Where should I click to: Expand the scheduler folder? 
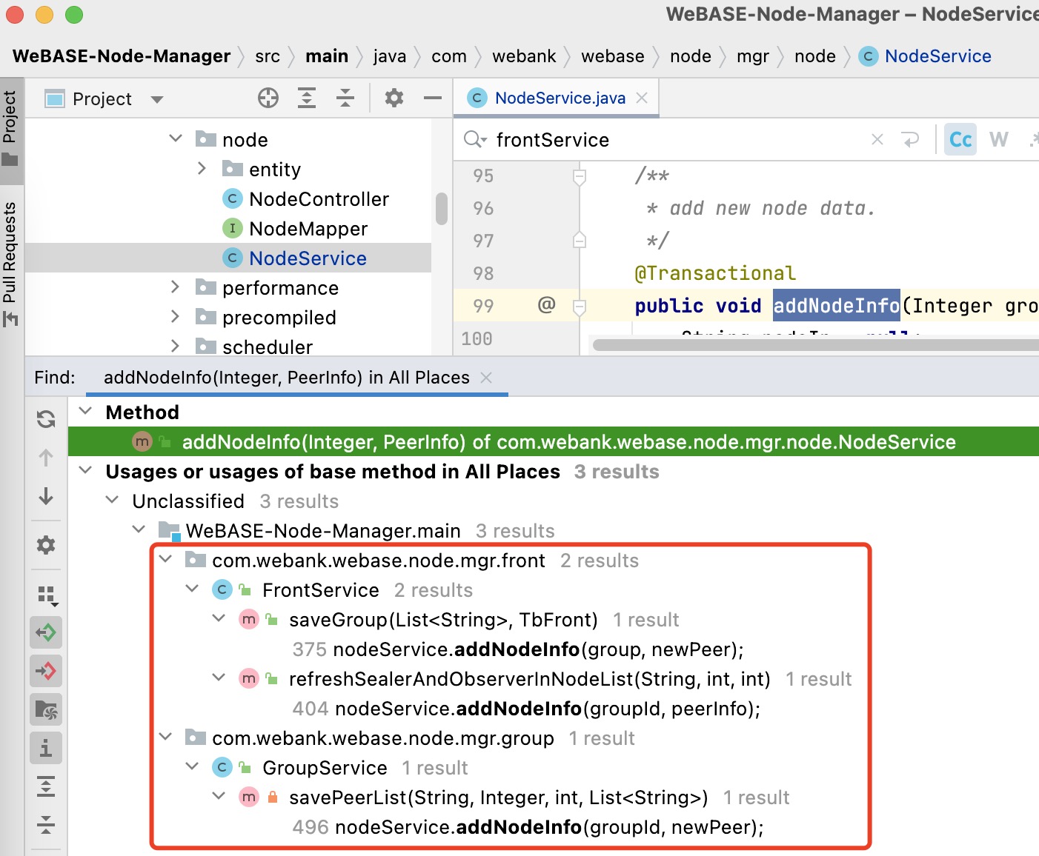[176, 346]
